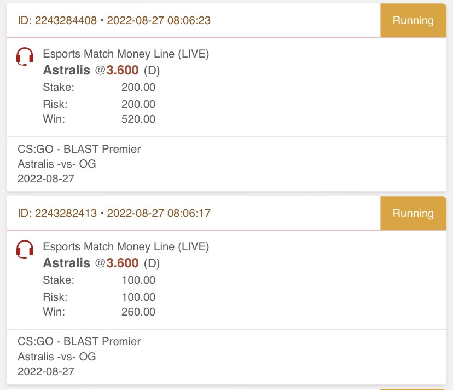This screenshot has height=390, width=453.
Task: Tap the Running status badge on bet 2243284408
Action: pyautogui.click(x=413, y=20)
